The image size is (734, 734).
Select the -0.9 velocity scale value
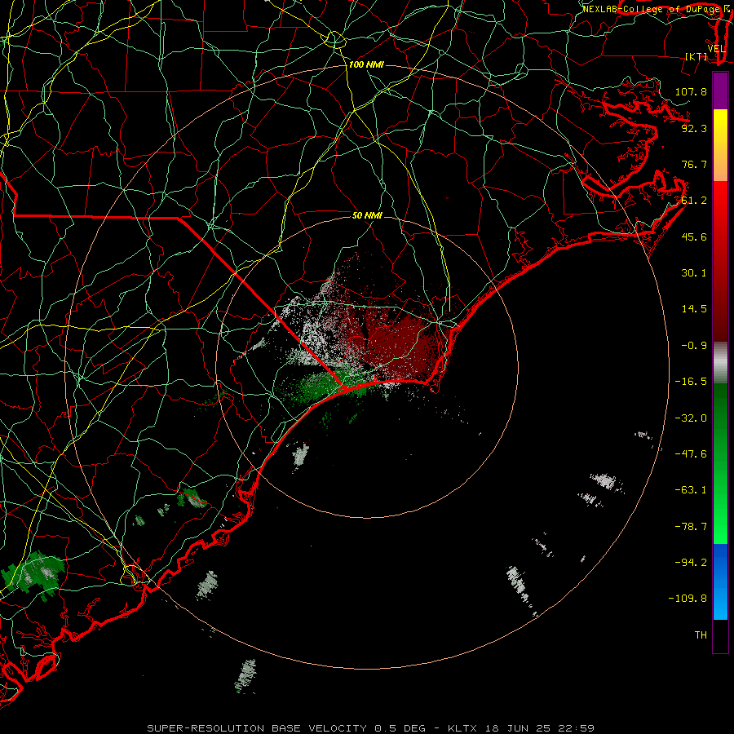point(694,346)
